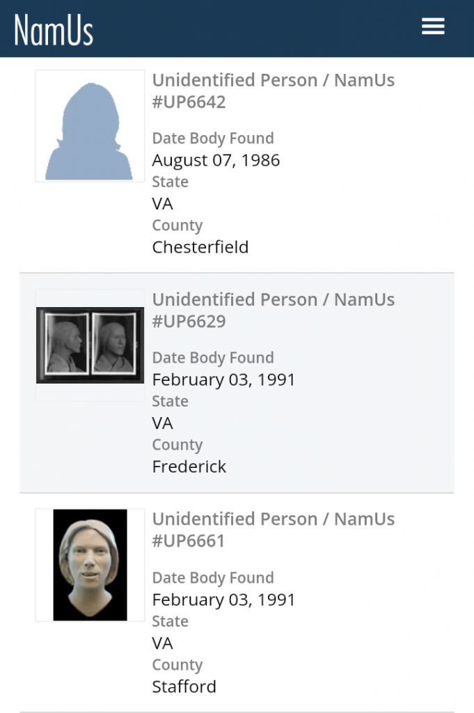Open the profile photos thumbnail for UP6629

90,345
